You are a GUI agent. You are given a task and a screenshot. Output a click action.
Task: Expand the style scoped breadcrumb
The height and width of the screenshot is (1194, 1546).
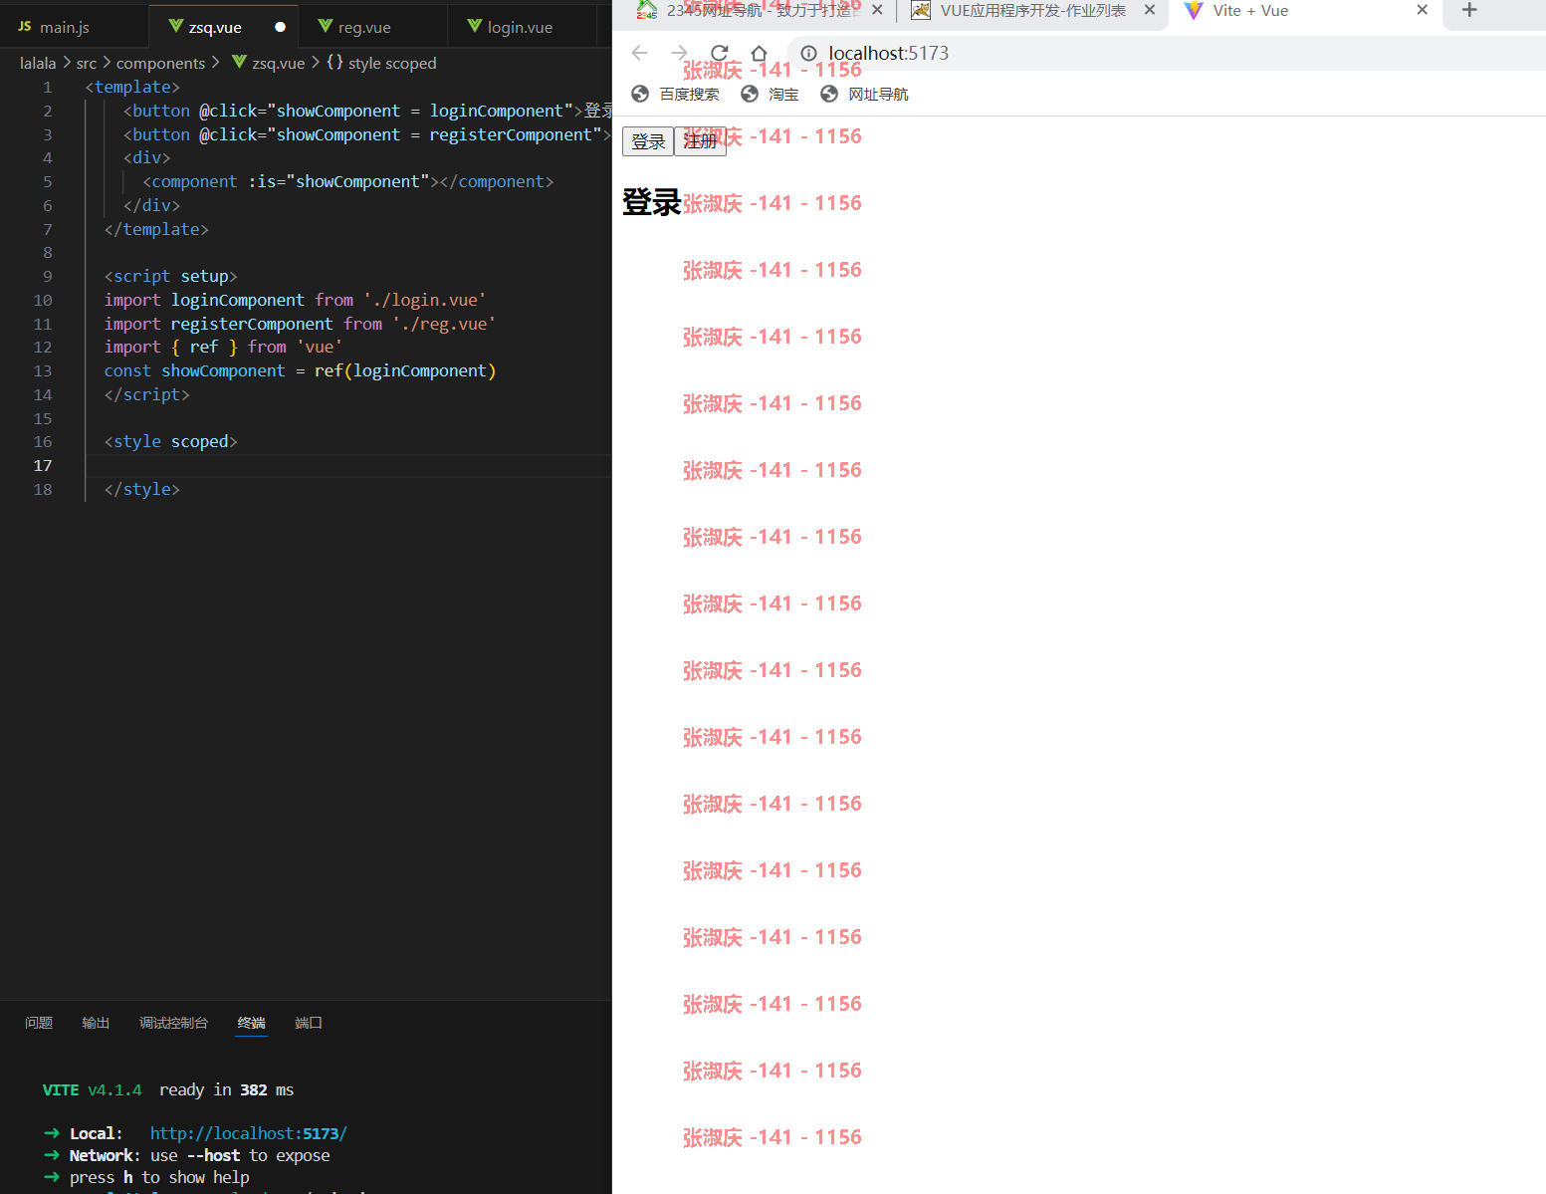(382, 63)
